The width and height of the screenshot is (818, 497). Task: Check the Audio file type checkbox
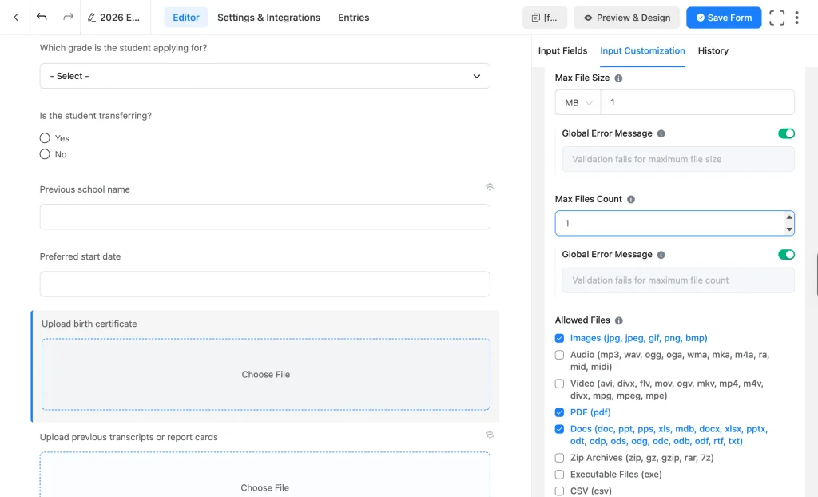tap(559, 355)
